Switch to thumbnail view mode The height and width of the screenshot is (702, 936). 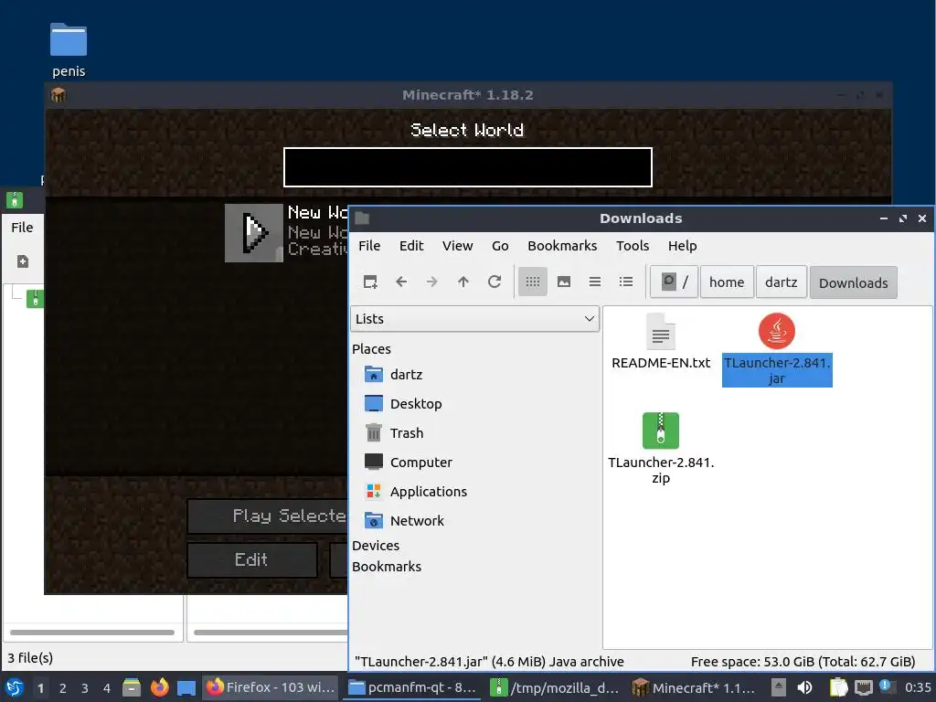click(563, 282)
